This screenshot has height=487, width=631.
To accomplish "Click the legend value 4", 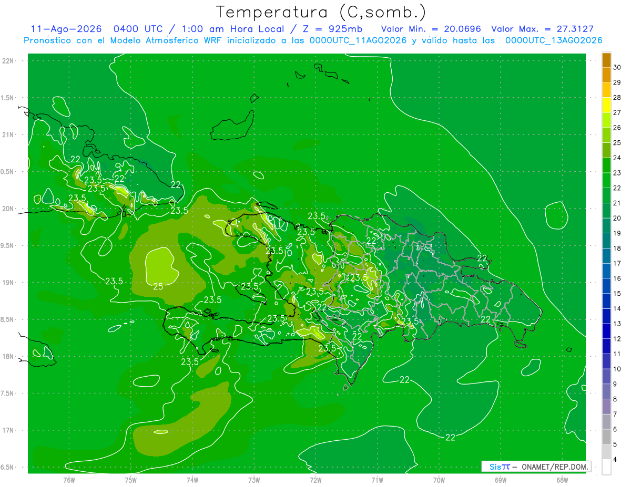I will coord(616,459).
